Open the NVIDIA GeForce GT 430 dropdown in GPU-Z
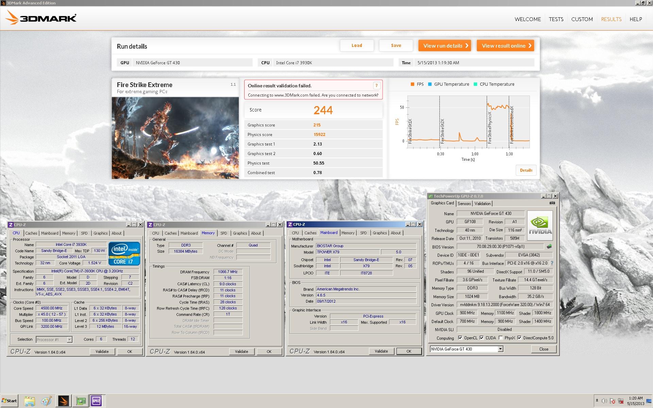 pos(500,349)
